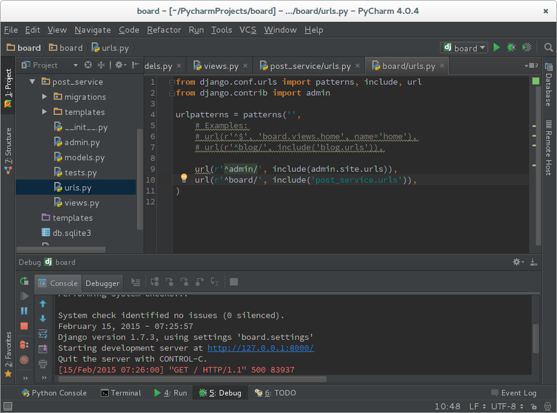Open the Python Console tool window
This screenshot has height=413, width=557.
54,393
